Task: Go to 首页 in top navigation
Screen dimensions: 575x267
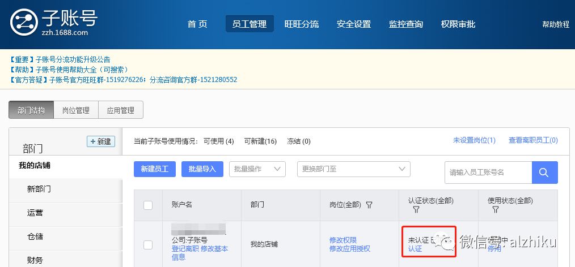Action: (x=197, y=24)
